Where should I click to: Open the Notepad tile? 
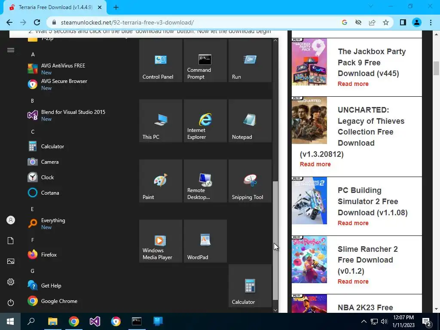pos(250,121)
